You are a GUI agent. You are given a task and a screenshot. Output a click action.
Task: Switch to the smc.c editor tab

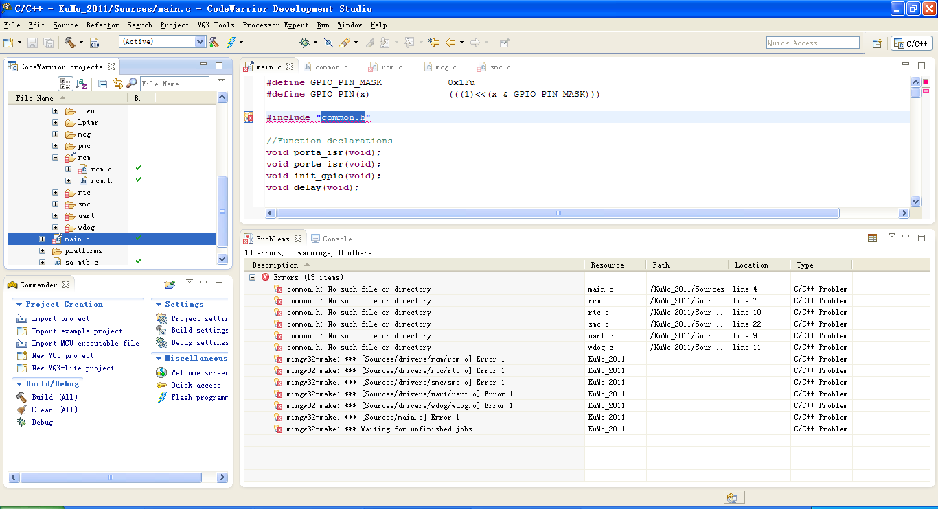pyautogui.click(x=494, y=67)
